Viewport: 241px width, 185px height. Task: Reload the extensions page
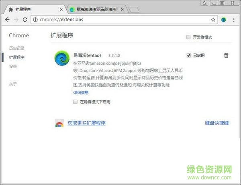click(25, 20)
